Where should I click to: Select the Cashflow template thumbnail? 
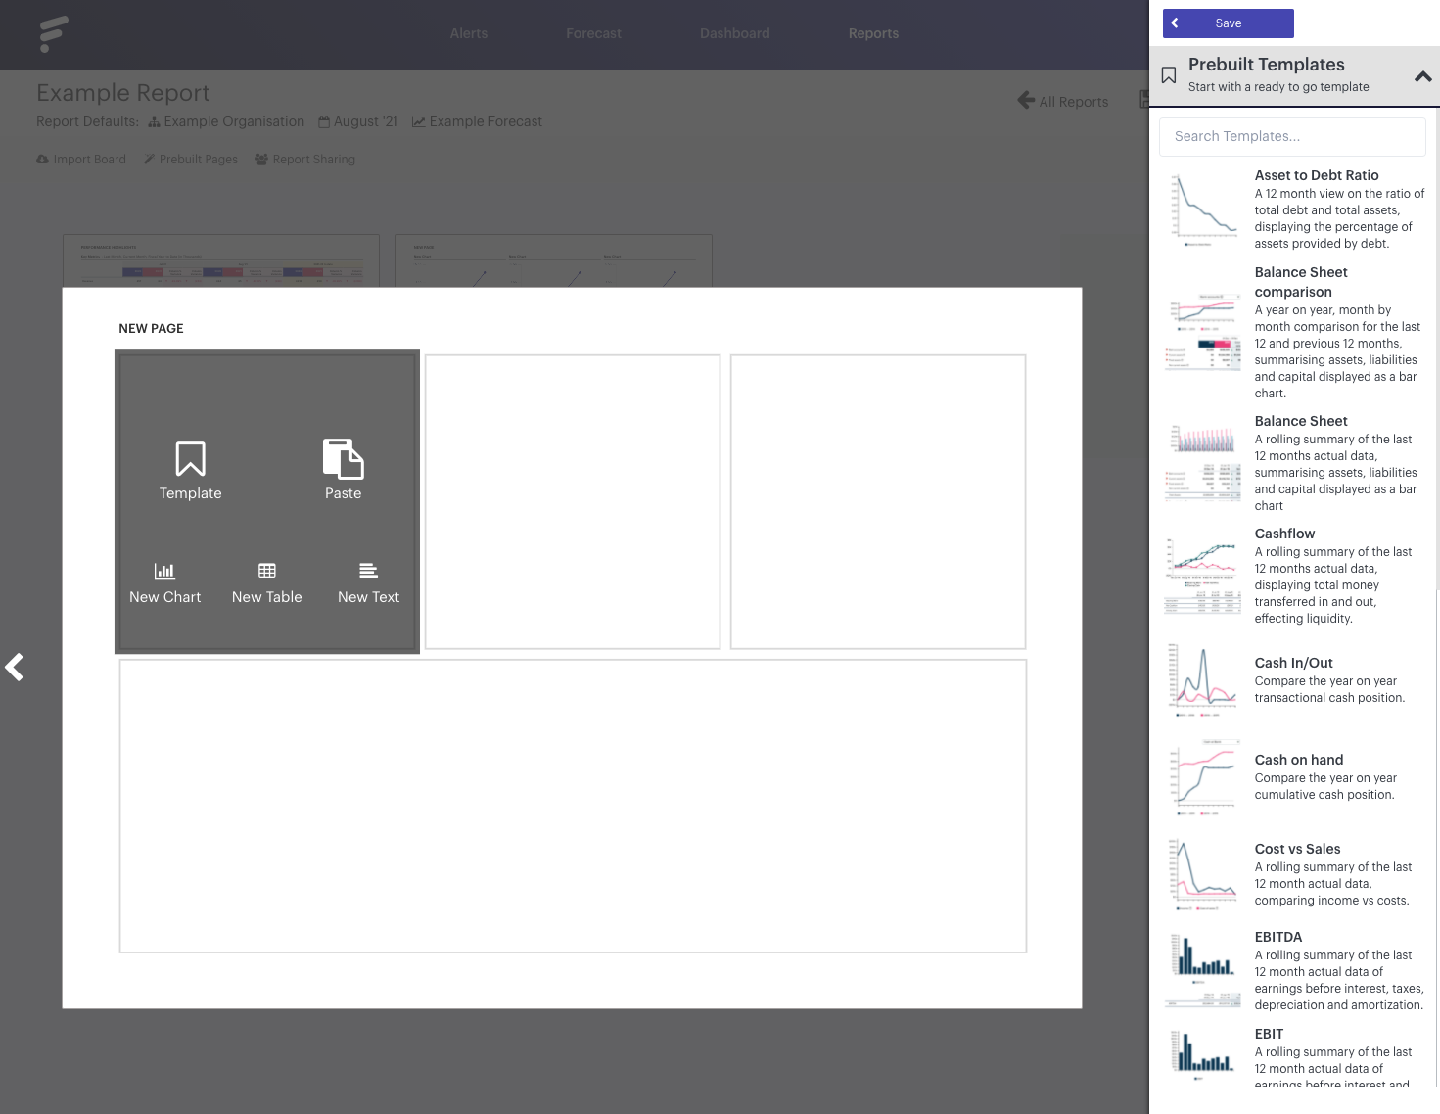coord(1204,575)
